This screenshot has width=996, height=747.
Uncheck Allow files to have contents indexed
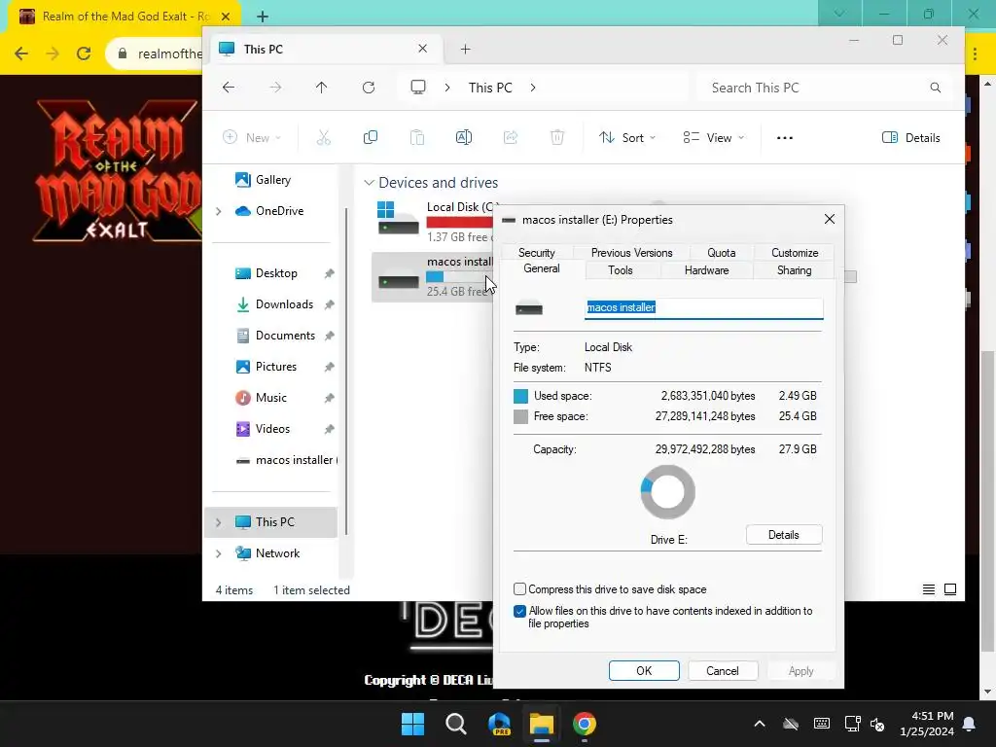tap(519, 611)
